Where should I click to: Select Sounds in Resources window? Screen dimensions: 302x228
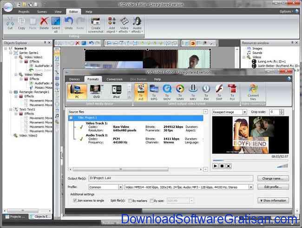click(257, 53)
